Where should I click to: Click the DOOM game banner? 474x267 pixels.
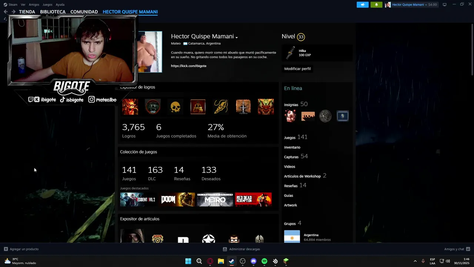pos(177,200)
